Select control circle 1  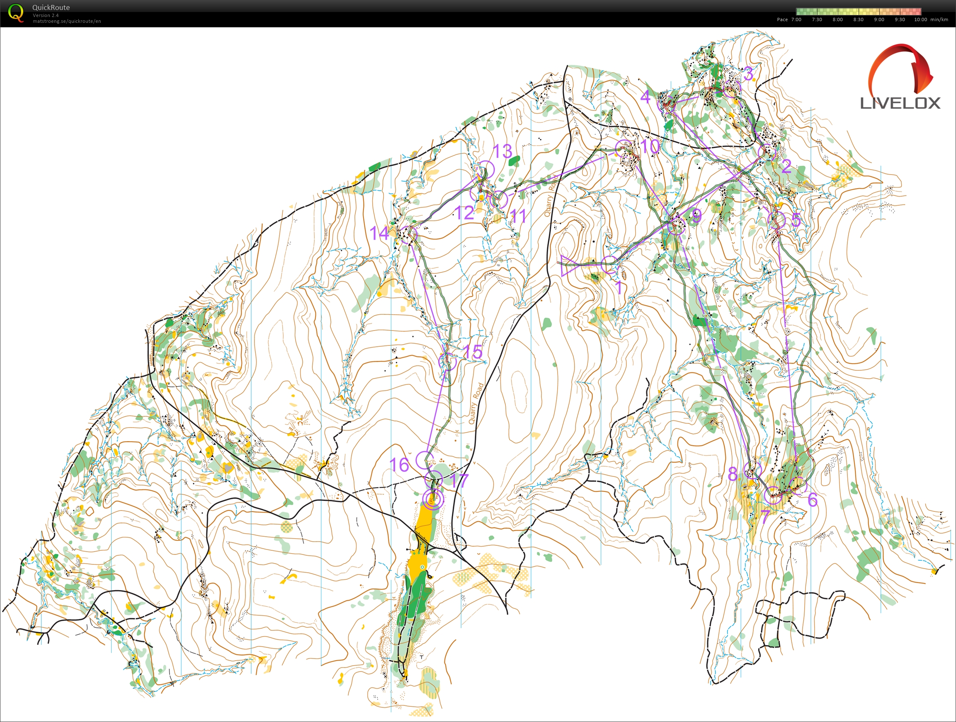(610, 265)
